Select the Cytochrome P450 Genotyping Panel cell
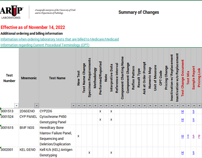The width and height of the screenshot is (202, 158). (x=57, y=119)
